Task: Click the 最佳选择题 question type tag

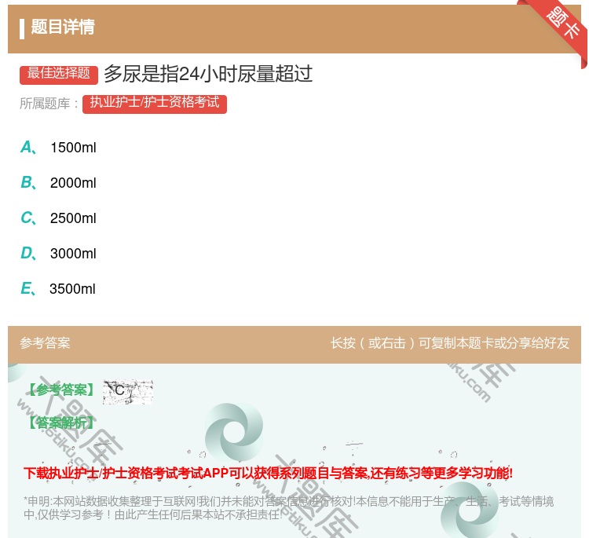Action: [x=59, y=75]
